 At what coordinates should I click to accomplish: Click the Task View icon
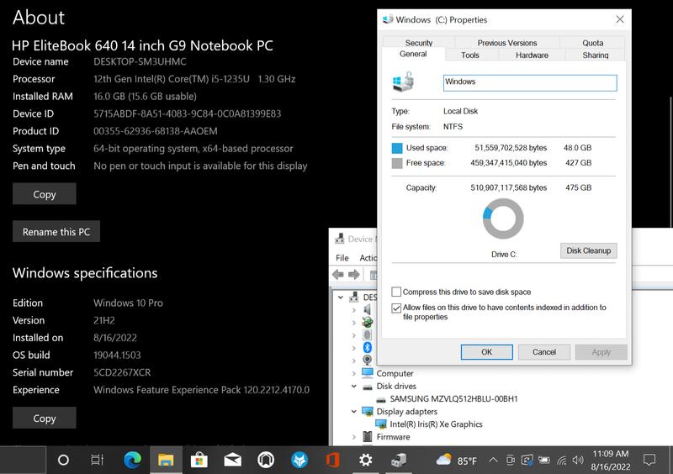tap(97, 460)
